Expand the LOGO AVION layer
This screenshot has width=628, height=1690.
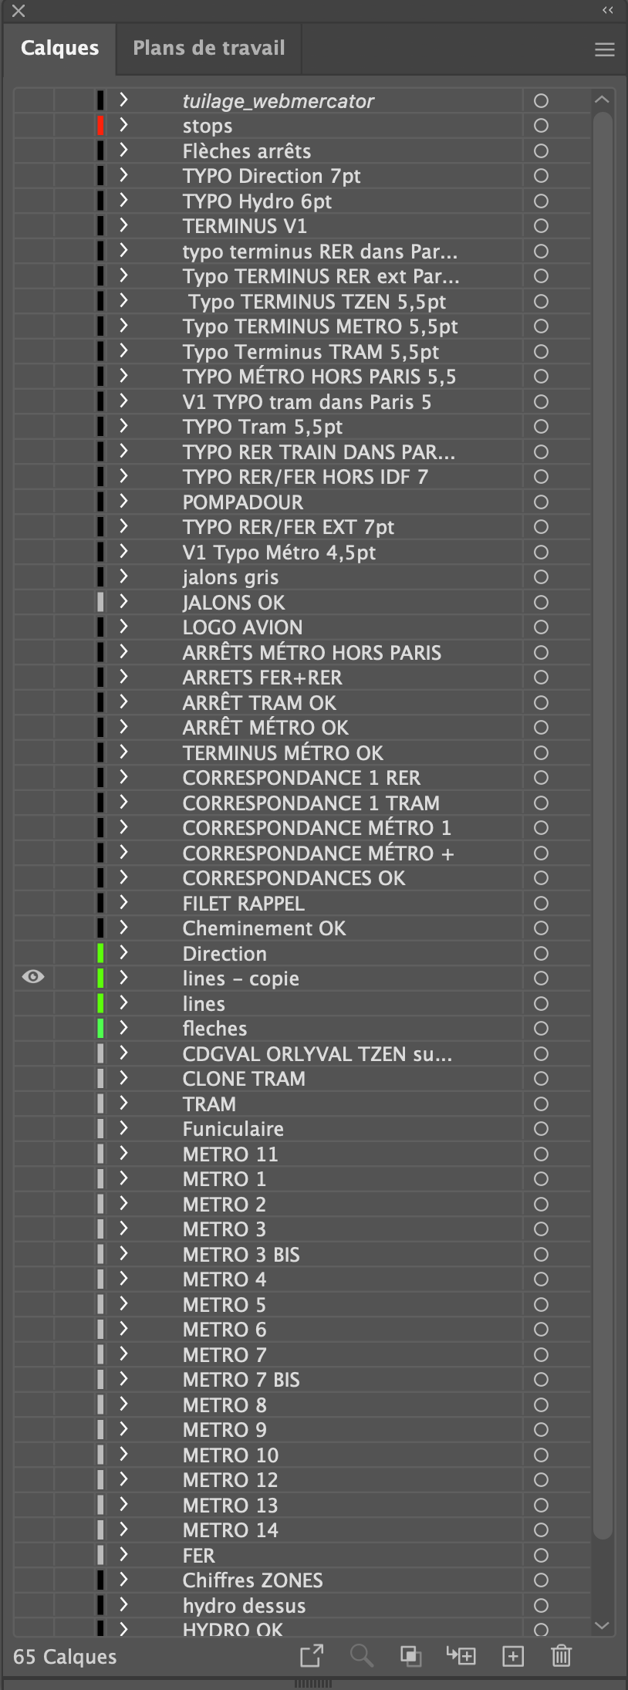[123, 627]
